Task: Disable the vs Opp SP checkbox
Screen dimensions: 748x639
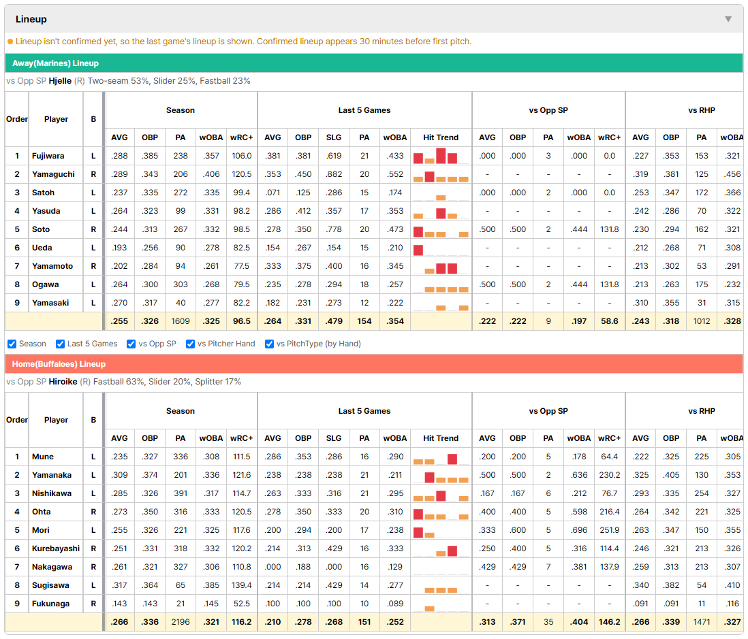Action: tap(131, 344)
